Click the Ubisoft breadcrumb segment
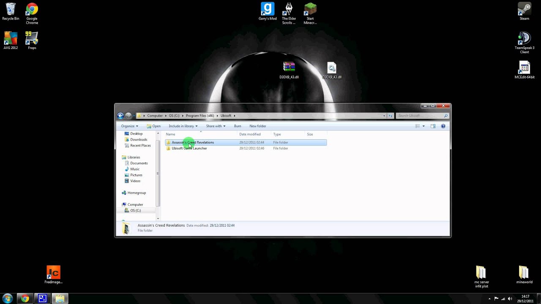This screenshot has height=304, width=541. tap(226, 116)
